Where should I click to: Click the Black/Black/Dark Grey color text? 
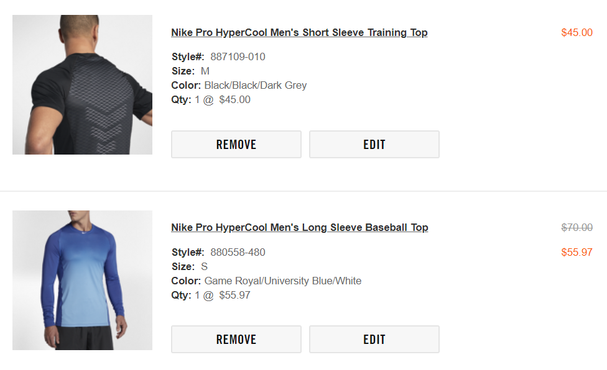click(255, 86)
